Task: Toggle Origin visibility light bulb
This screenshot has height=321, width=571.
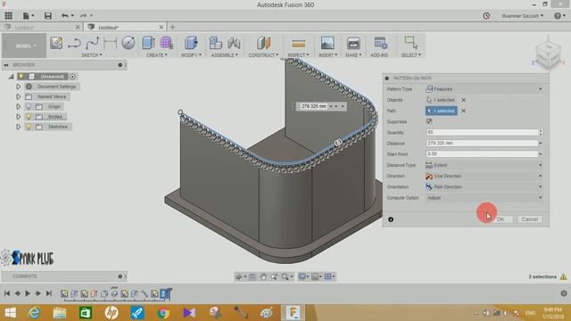Action: coord(29,107)
